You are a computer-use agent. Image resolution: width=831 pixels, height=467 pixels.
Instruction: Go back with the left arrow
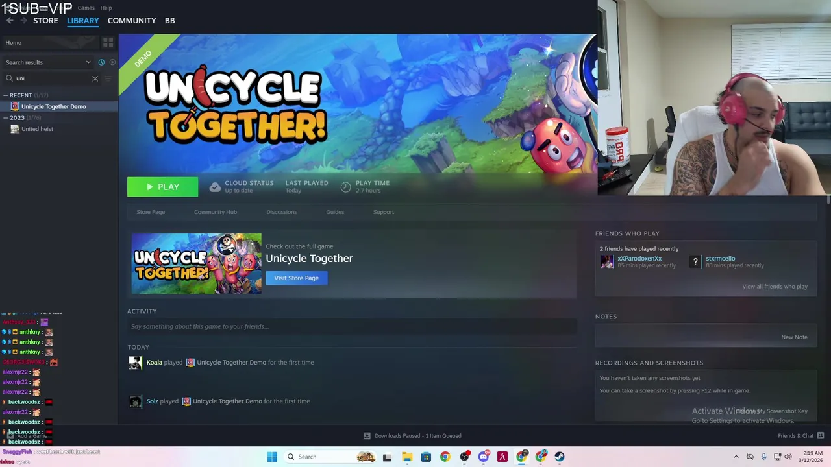click(x=10, y=21)
